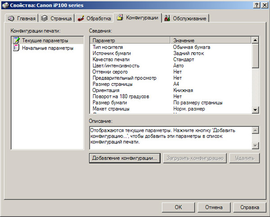Click the Тип носителя row
This screenshot has height=217, width=270.
pyautogui.click(x=171, y=47)
